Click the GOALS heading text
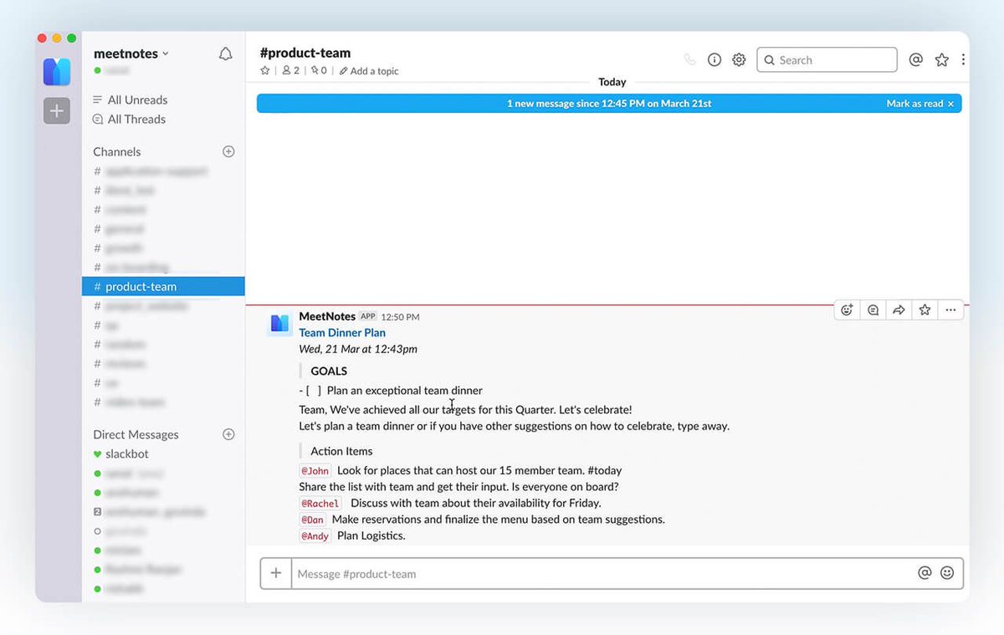 click(329, 371)
